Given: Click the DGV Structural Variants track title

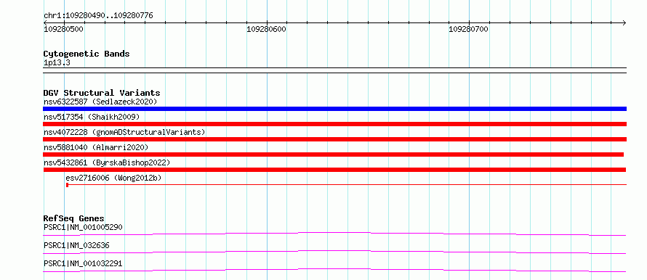Looking at the screenshot, I should [102, 93].
